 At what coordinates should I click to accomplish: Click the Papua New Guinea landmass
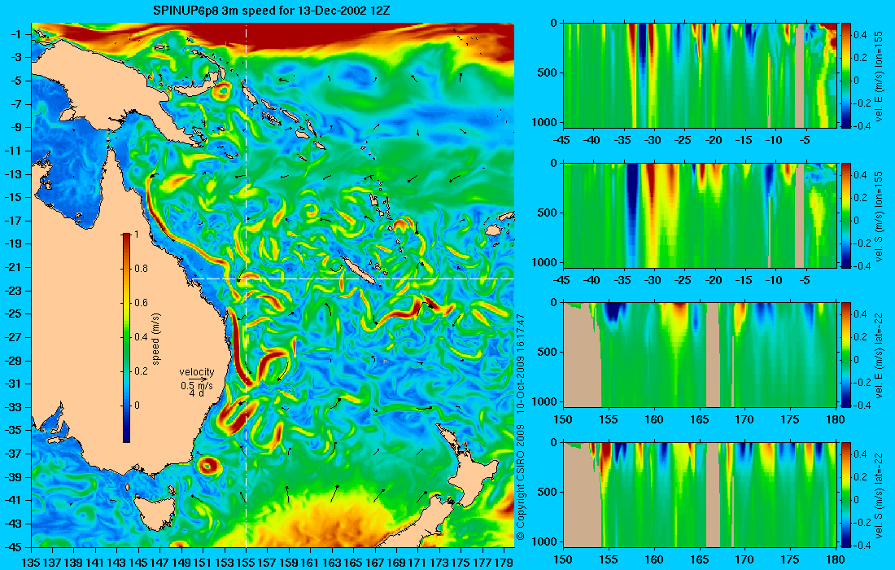(x=108, y=80)
